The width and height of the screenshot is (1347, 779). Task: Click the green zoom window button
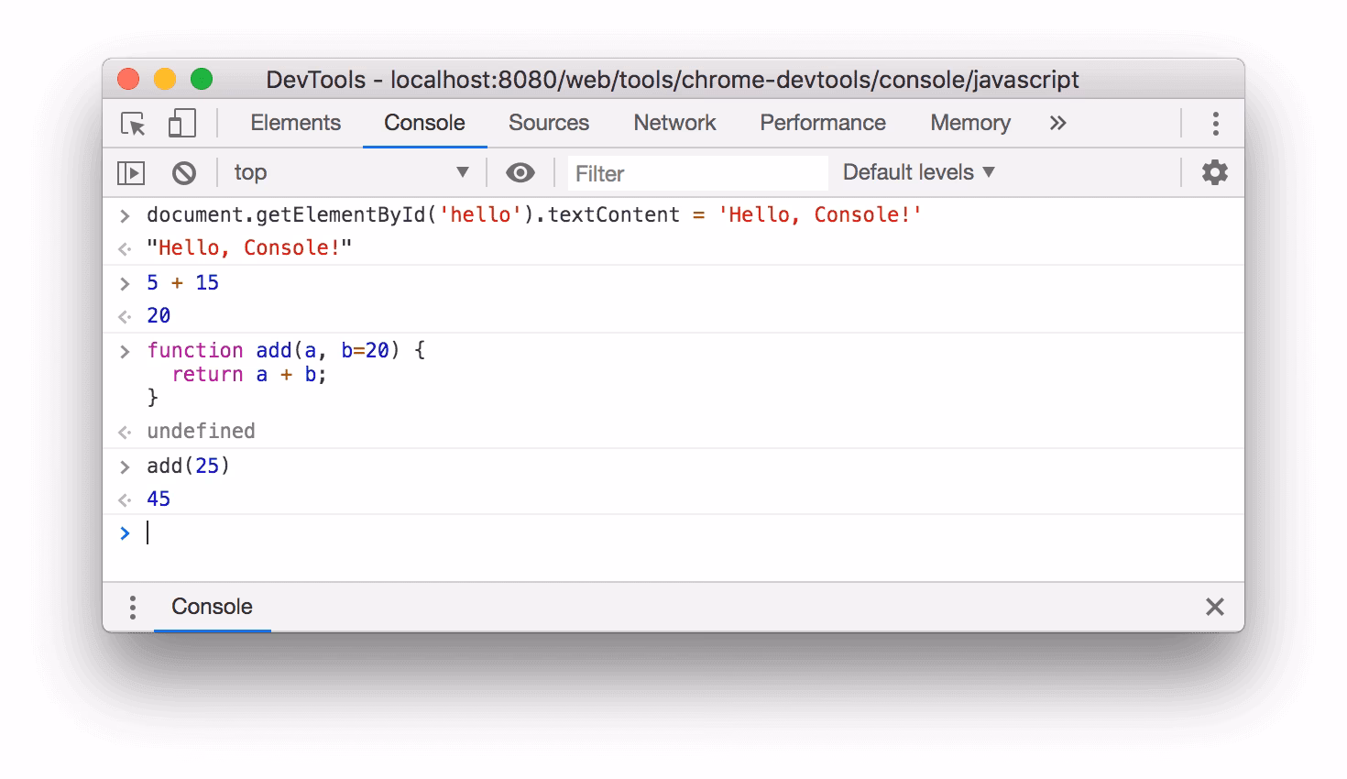click(202, 79)
